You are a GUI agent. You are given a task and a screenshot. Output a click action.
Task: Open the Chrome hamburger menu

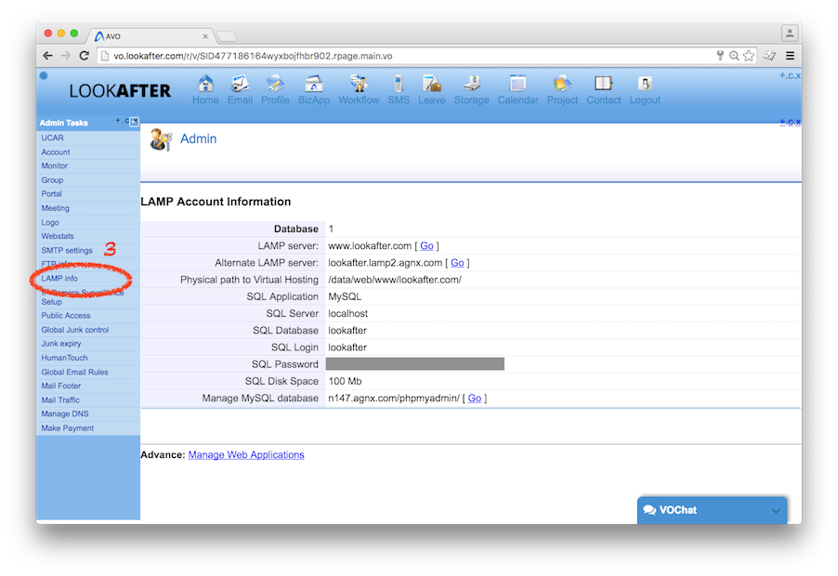790,56
